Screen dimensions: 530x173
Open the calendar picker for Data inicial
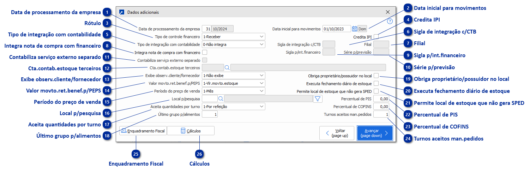(x=354, y=29)
